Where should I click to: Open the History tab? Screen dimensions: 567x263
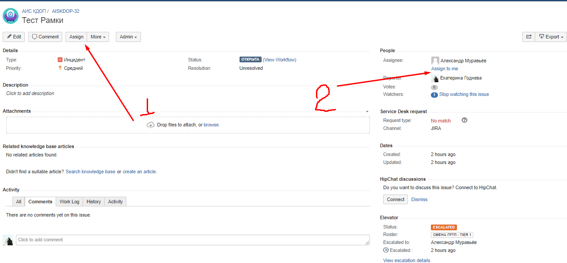[x=94, y=202]
